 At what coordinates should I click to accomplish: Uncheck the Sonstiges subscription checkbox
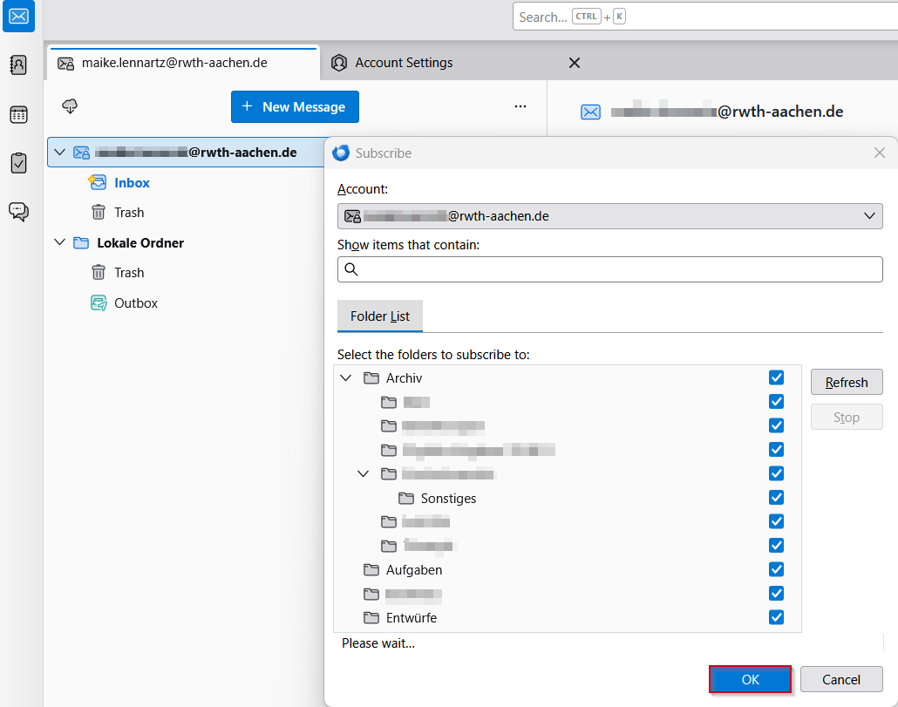click(776, 498)
